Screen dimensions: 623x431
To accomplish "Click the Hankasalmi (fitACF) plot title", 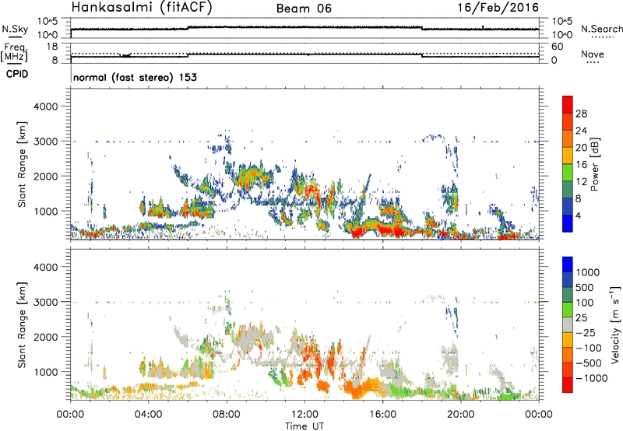I will (x=142, y=7).
